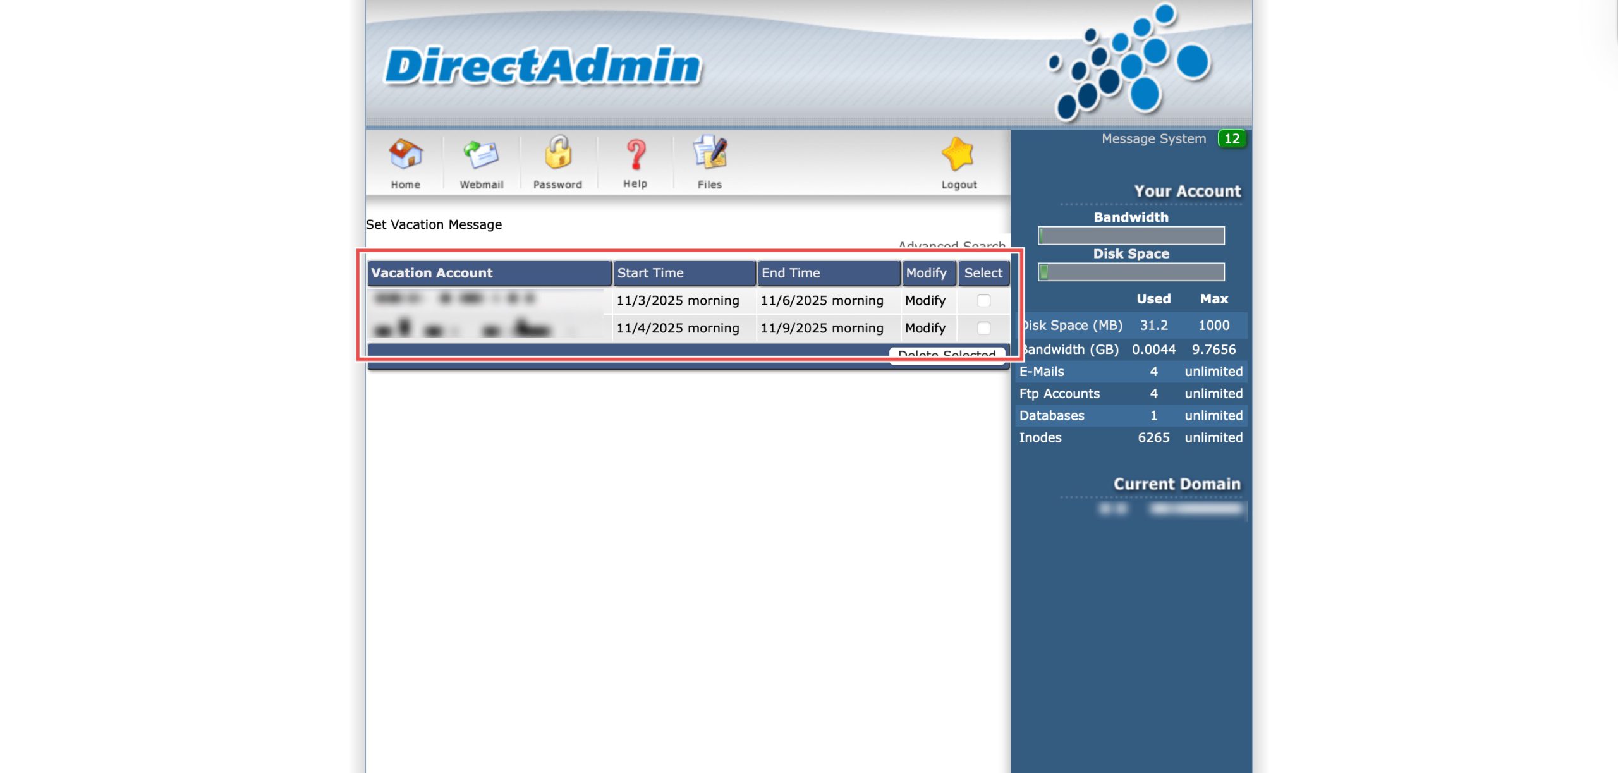Screen dimensions: 1618x773
Task: Click the Logout star icon
Action: [x=958, y=155]
